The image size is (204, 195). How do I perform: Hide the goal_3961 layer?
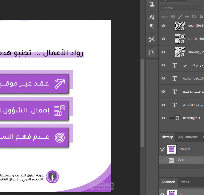coord(164,26)
